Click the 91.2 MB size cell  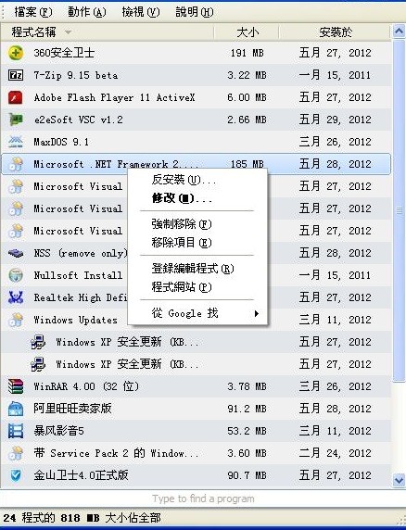pyautogui.click(x=247, y=409)
